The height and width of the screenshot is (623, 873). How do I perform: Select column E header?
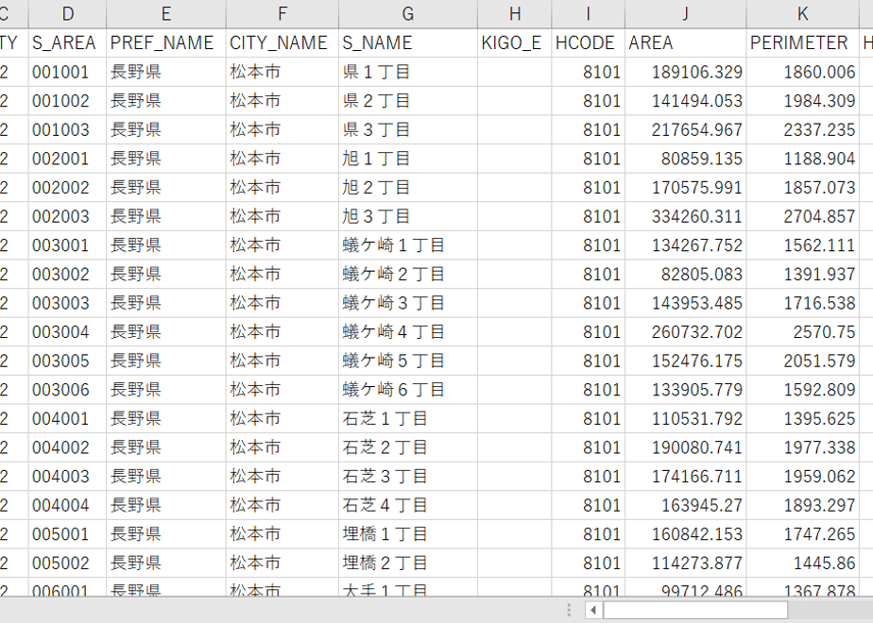click(166, 14)
